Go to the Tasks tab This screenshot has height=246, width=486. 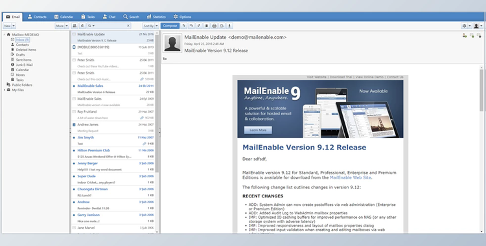coord(88,17)
